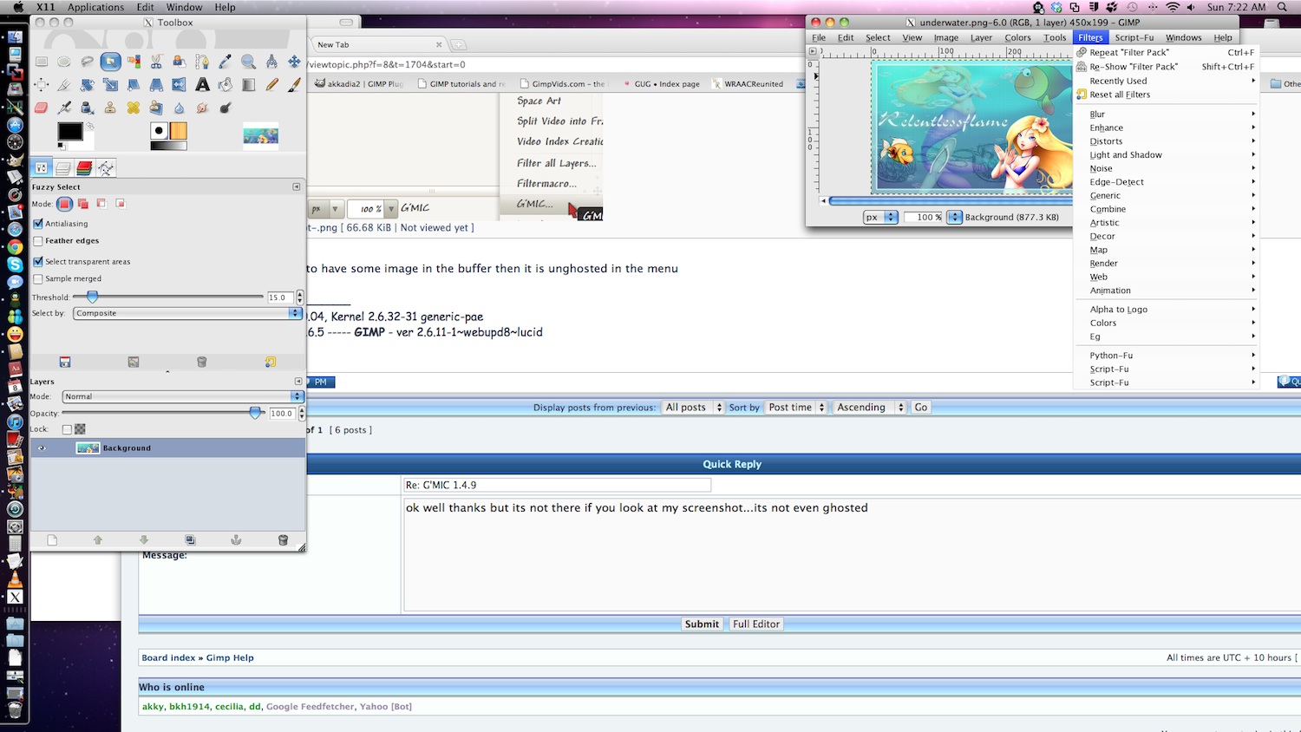1301x732 pixels.
Task: Open the Post time sort dropdown
Action: (x=796, y=407)
